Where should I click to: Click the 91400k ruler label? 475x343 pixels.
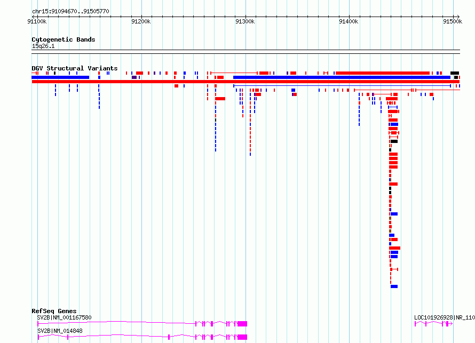pos(349,21)
